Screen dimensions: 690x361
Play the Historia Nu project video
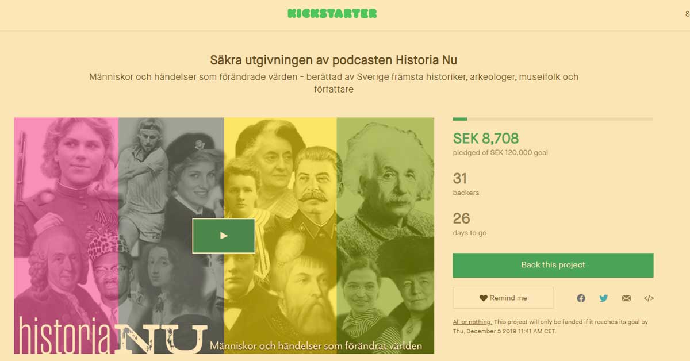pos(224,236)
